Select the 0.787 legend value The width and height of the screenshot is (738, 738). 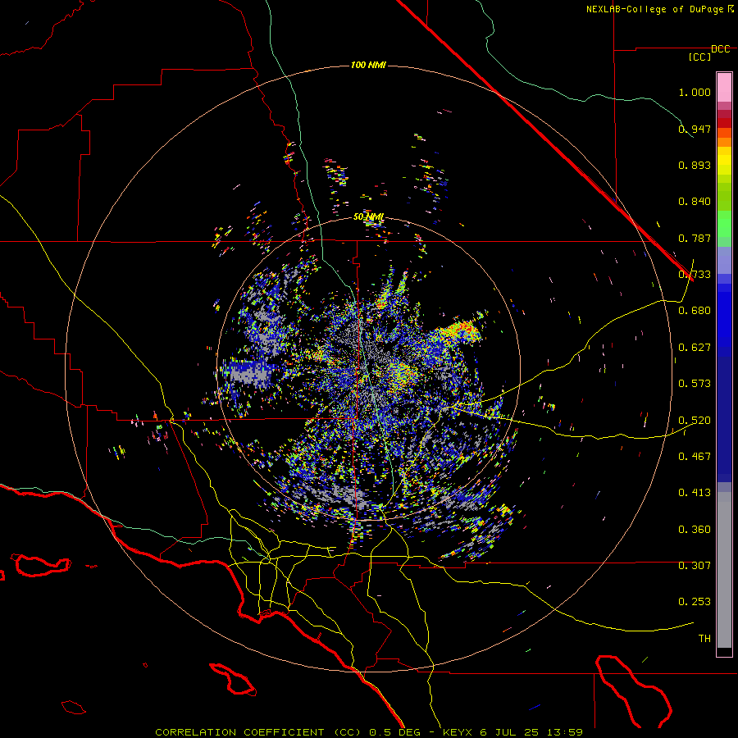[695, 238]
